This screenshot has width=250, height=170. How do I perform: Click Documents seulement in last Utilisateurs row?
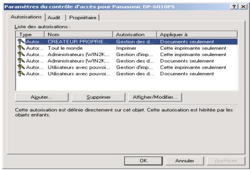[187, 73]
